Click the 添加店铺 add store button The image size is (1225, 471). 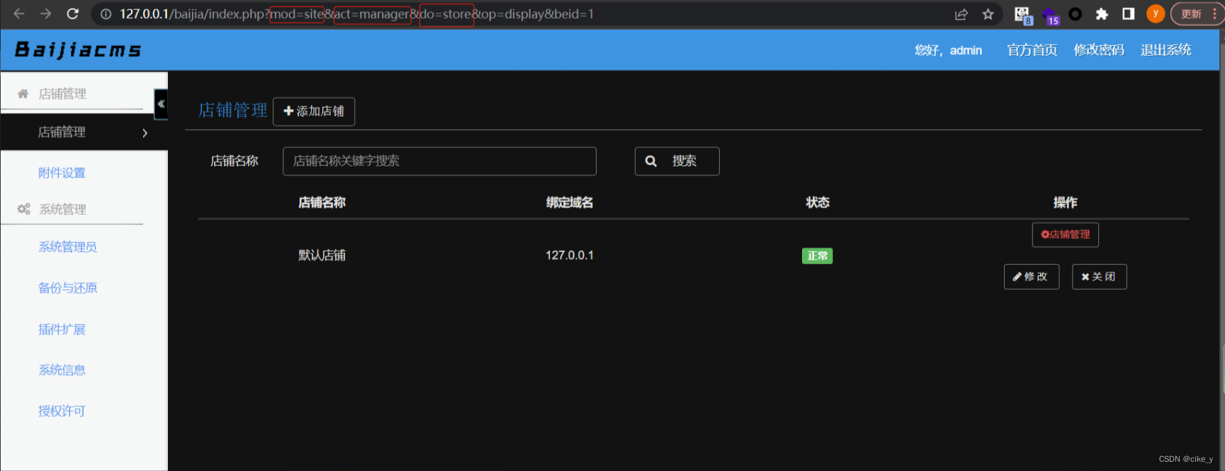(314, 111)
